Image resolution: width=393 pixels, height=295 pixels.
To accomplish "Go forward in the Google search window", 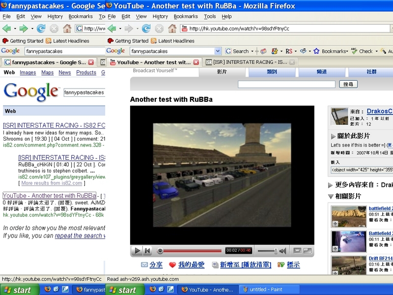I will pyautogui.click(x=24, y=29).
